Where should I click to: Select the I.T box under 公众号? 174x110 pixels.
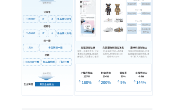tap(43, 19)
